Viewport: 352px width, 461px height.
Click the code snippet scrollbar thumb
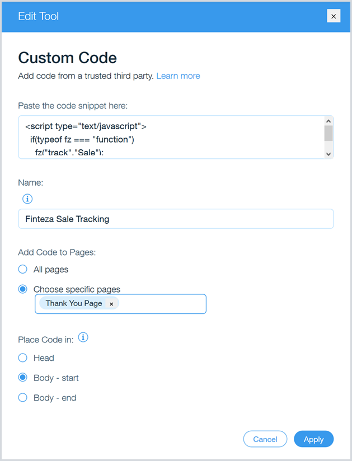click(328, 133)
